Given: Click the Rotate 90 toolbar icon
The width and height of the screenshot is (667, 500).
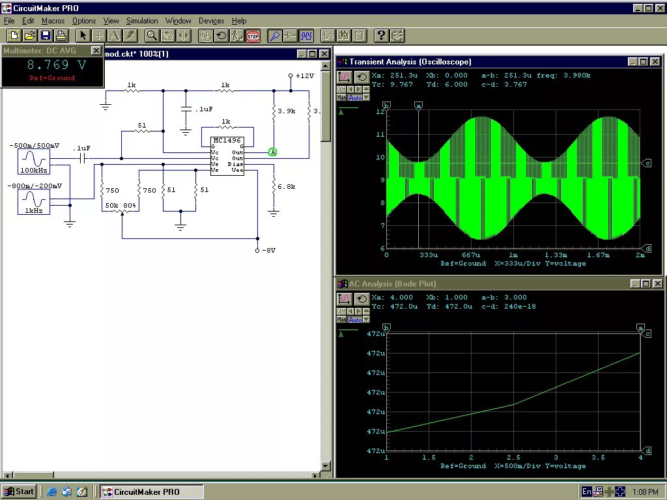Looking at the screenshot, I should pos(167,36).
